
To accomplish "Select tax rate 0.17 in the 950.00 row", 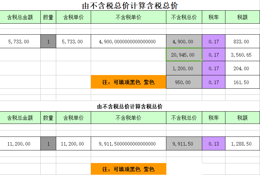I will point(213,82).
